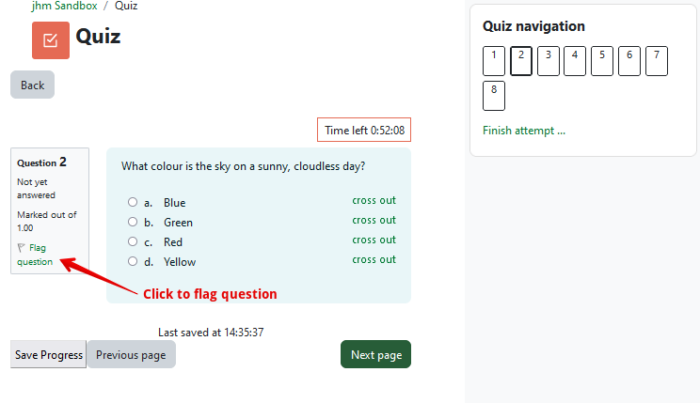Open question 5 from quiz navigation
The width and height of the screenshot is (700, 403).
click(602, 61)
